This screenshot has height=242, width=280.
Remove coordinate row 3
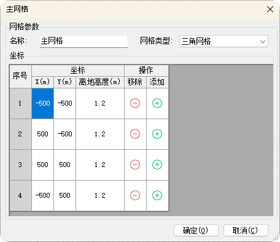click(x=135, y=165)
